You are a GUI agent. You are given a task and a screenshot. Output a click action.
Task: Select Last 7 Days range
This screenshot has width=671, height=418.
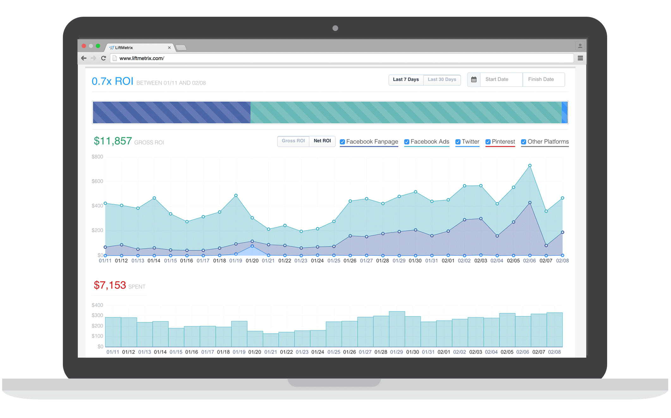tap(406, 80)
